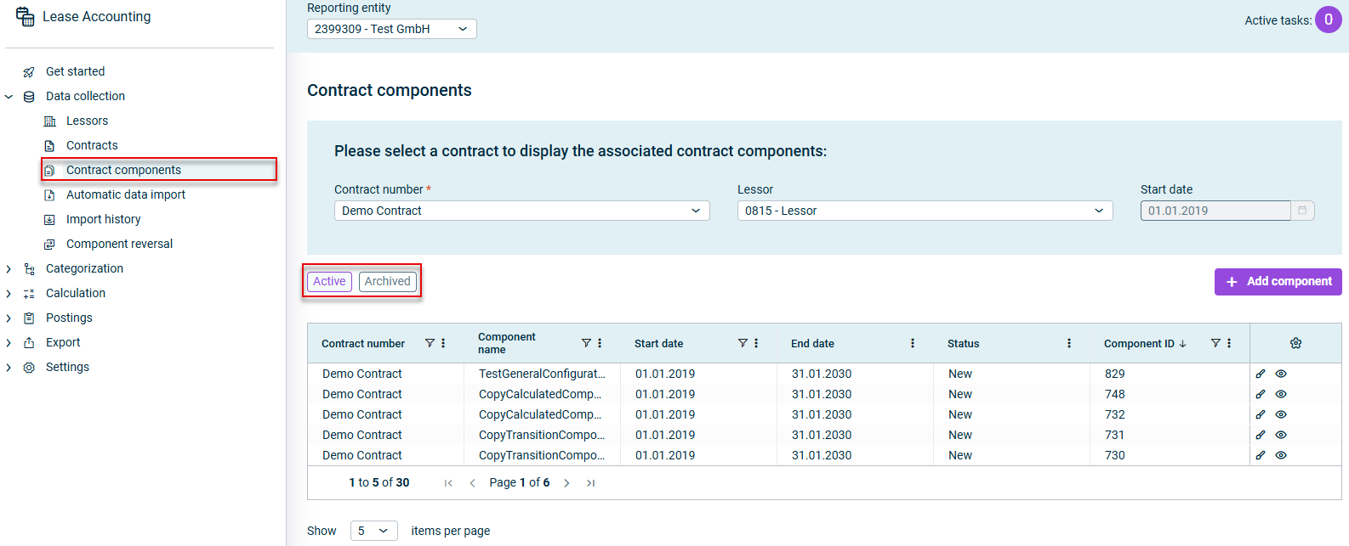Image resolution: width=1349 pixels, height=546 pixels.
Task: Click the database icon beside Data collection
Action: coord(29,97)
